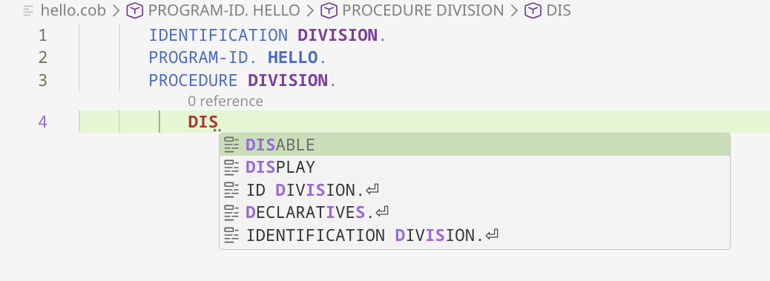The image size is (770, 281).
Task: Click the hello.cob file icon in breadcrumb
Action: [29, 10]
